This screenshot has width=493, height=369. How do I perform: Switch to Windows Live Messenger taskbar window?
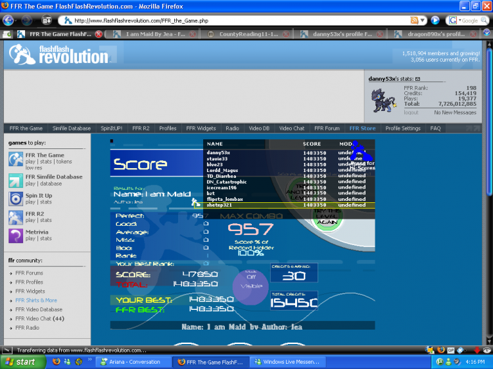pos(288,362)
